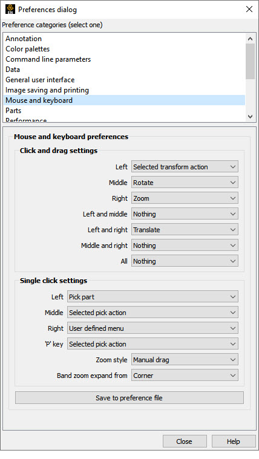Expand the Right User defined menu dropdown
Viewport: 259px width, 459px height.
152,328
